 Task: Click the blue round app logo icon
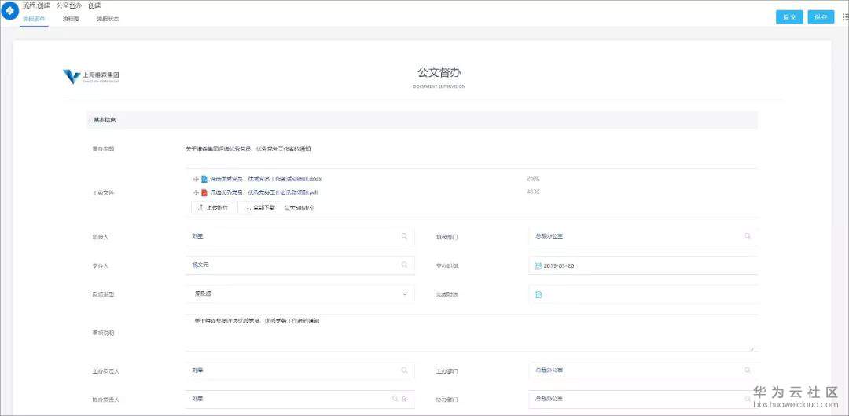(9, 10)
